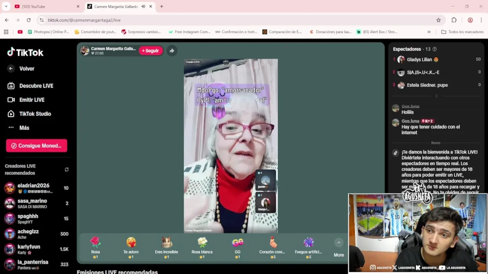Open browser profile icon
Screen dimensions: 488x274
point(470,20)
